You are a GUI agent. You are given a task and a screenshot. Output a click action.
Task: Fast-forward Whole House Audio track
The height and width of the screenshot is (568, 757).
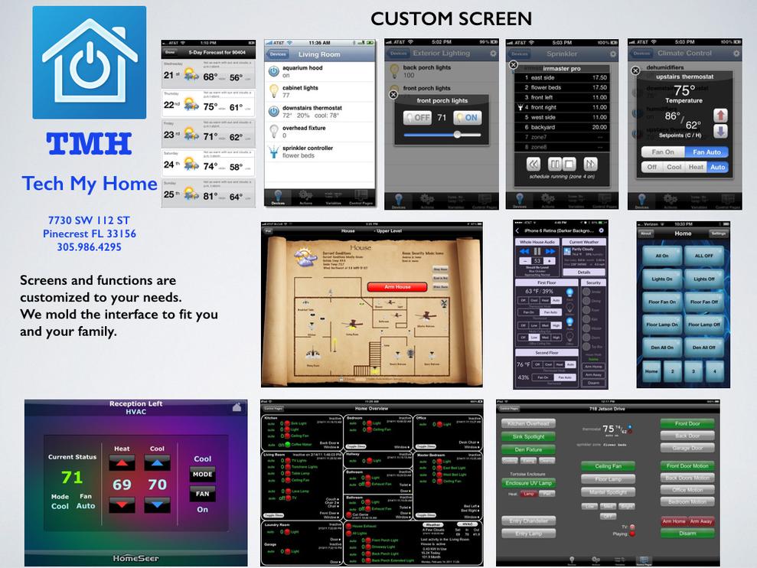(x=550, y=251)
